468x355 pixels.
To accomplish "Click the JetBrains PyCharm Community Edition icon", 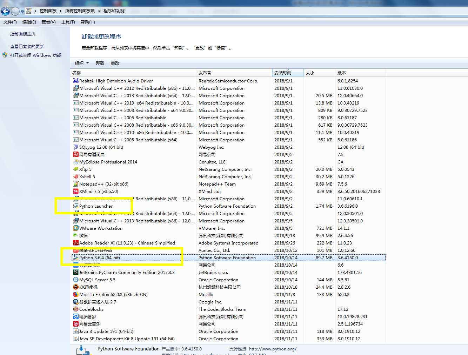I will click(75, 272).
